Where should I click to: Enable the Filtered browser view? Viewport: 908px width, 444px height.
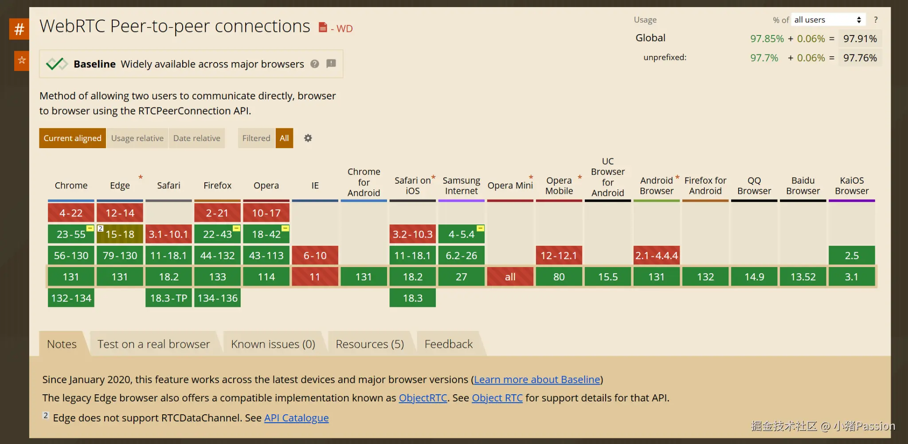(256, 138)
